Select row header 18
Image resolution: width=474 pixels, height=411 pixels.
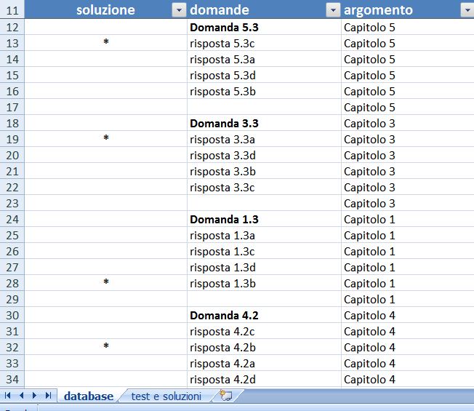12,124
